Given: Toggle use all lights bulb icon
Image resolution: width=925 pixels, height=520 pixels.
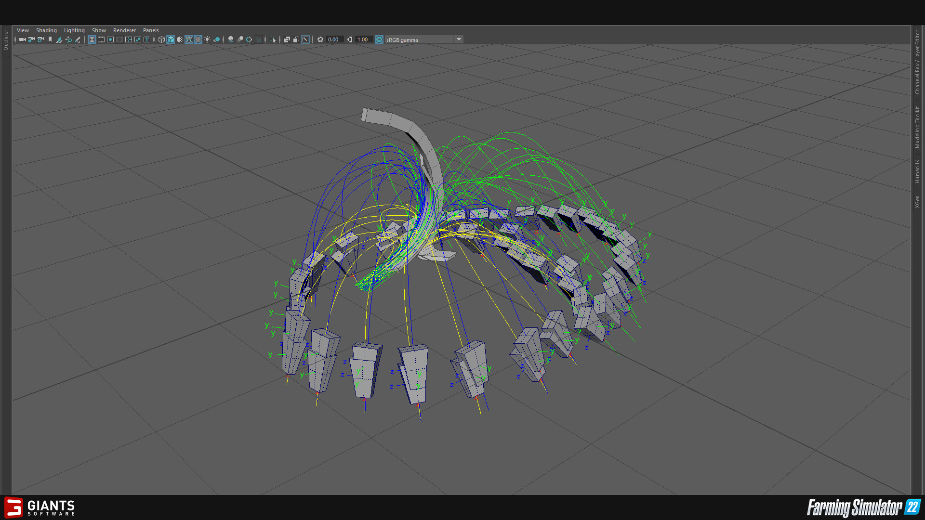Looking at the screenshot, I should click(x=207, y=39).
